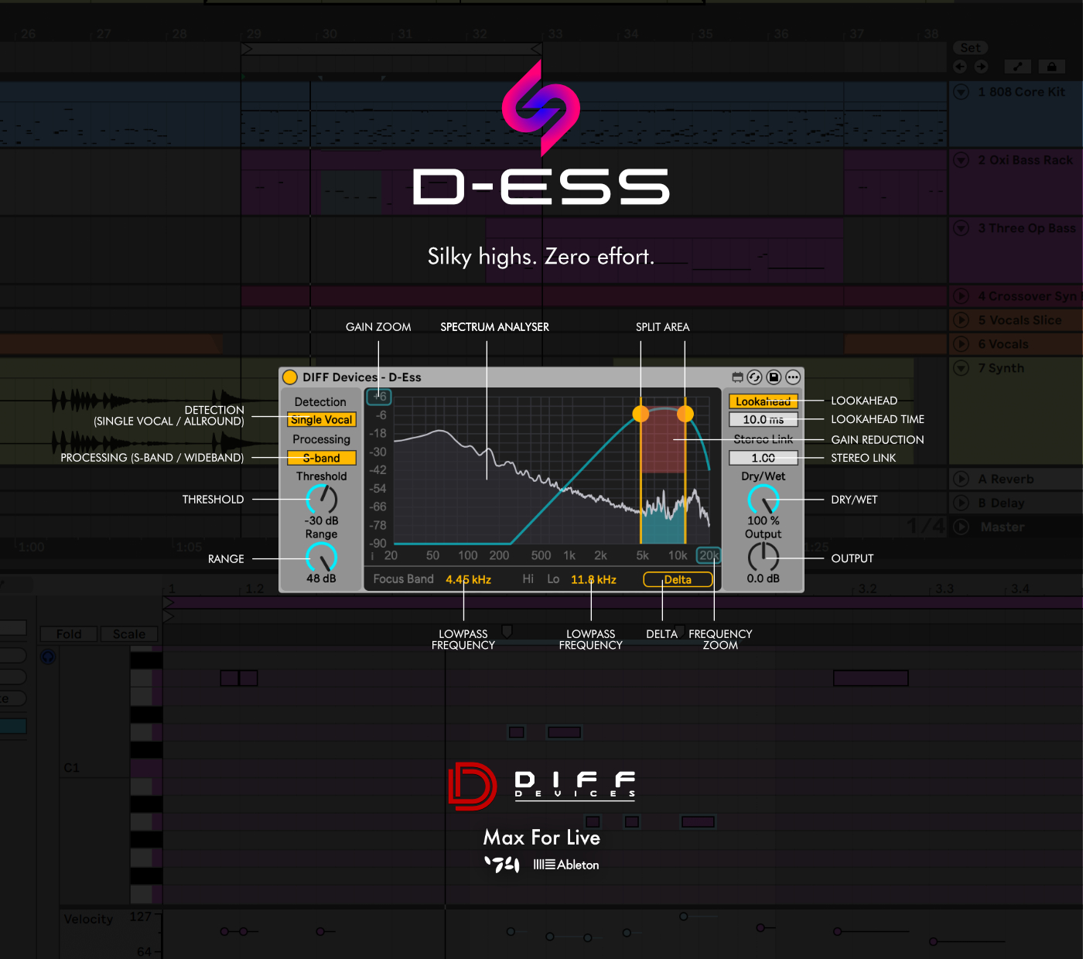Image resolution: width=1083 pixels, height=959 pixels.
Task: Disable the Lookahead button
Action: click(763, 401)
